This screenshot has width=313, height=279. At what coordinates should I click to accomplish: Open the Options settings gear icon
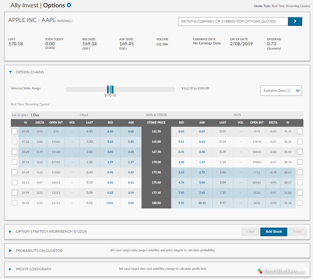[x=69, y=5]
